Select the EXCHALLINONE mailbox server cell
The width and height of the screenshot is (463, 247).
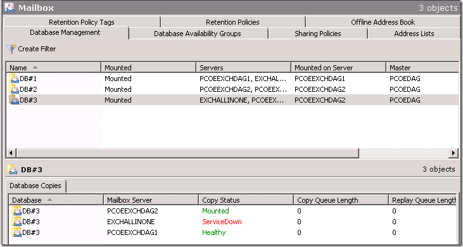(131, 222)
